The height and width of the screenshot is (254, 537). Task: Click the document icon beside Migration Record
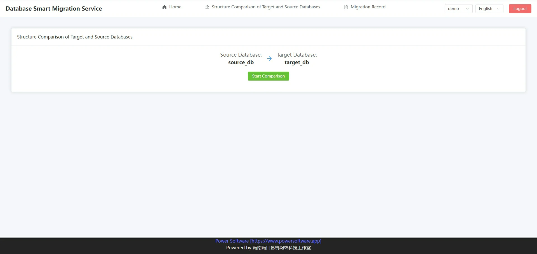346,7
